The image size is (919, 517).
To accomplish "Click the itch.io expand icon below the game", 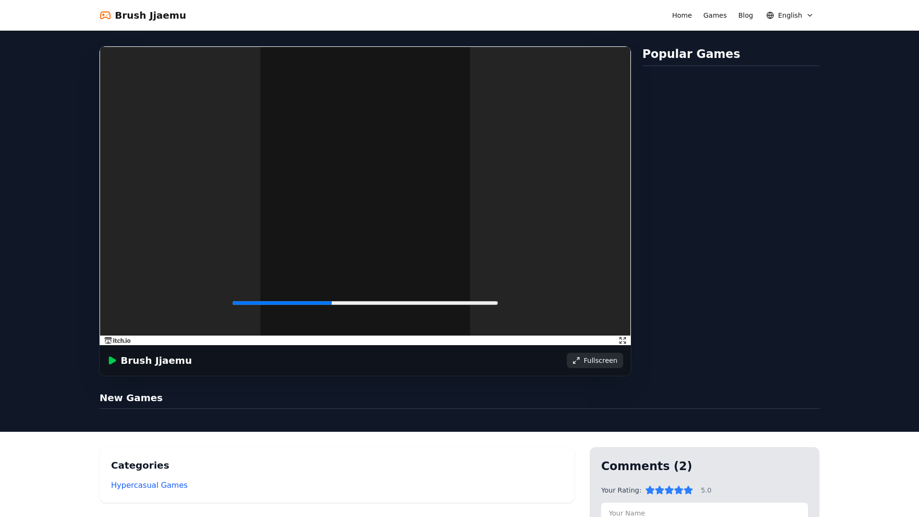I will tap(623, 340).
